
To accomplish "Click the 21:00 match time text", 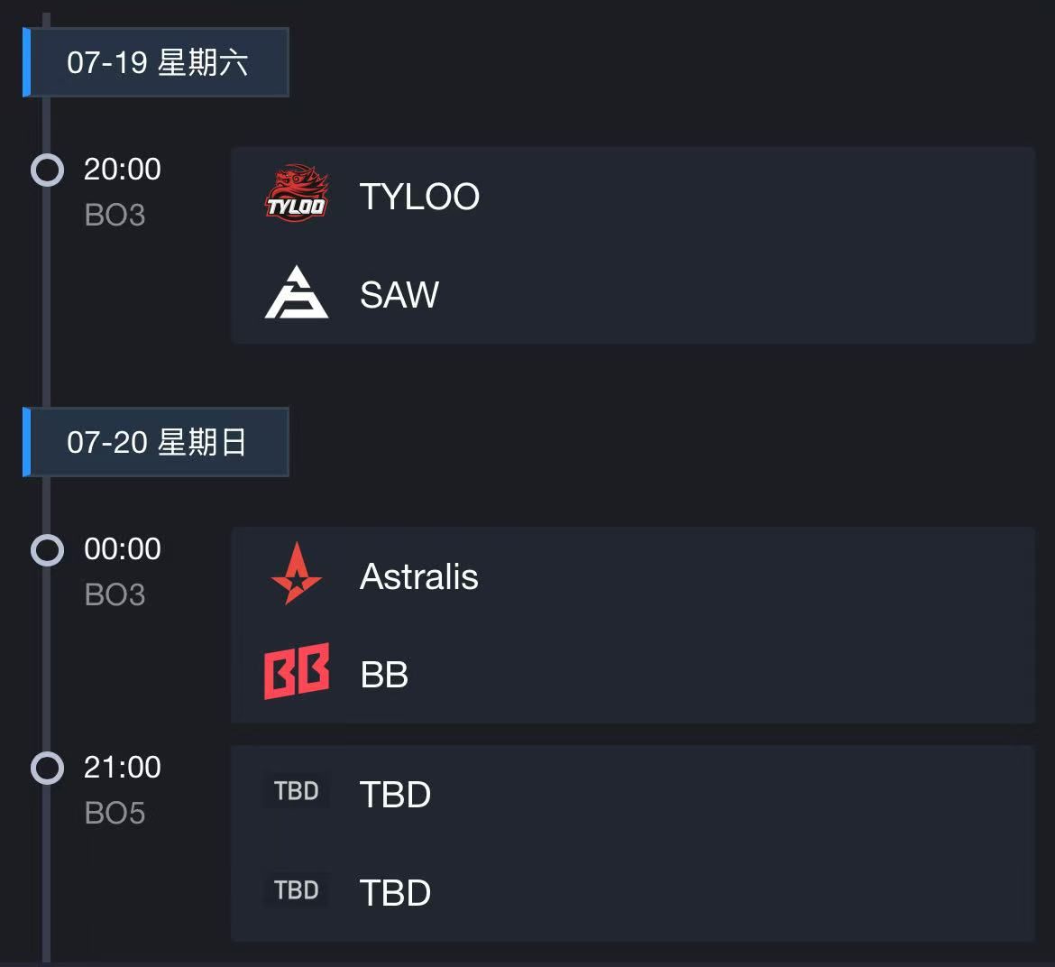I will (123, 767).
